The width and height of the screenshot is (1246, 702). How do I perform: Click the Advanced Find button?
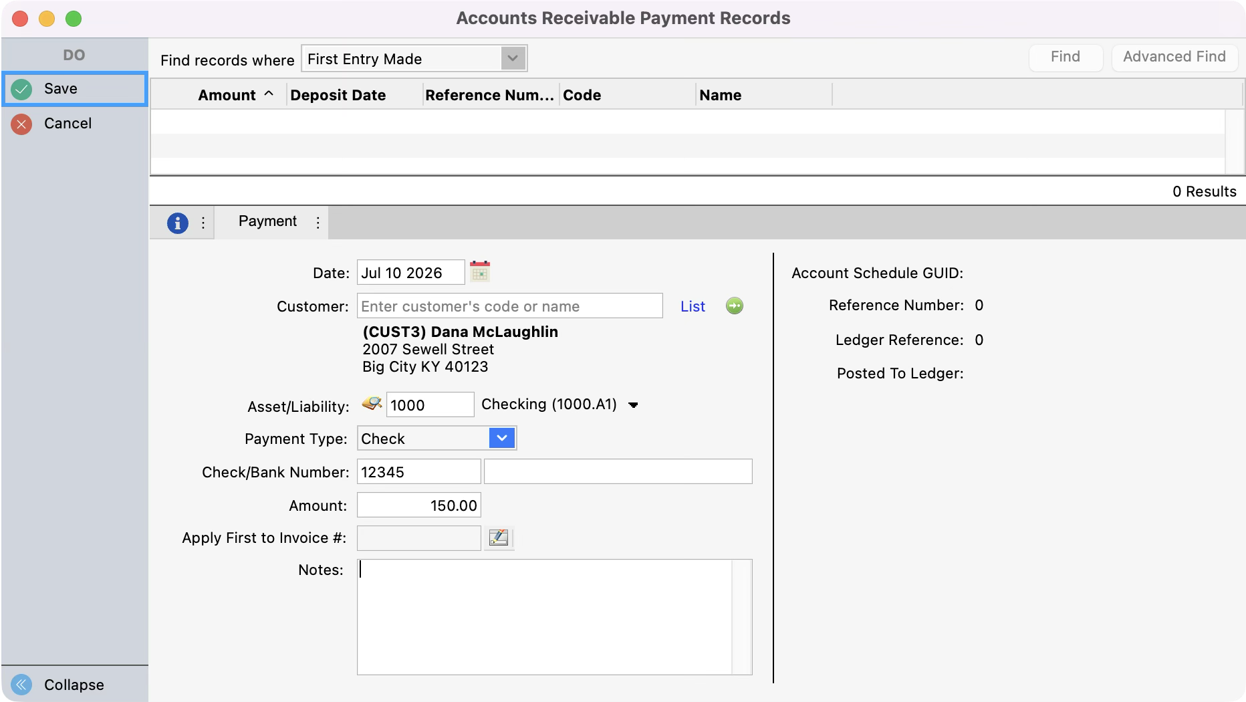tap(1174, 57)
